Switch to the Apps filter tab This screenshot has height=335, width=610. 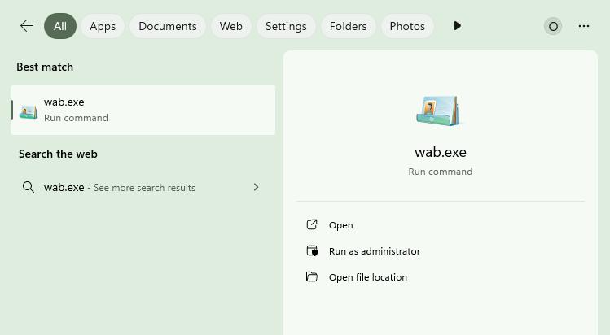click(103, 26)
